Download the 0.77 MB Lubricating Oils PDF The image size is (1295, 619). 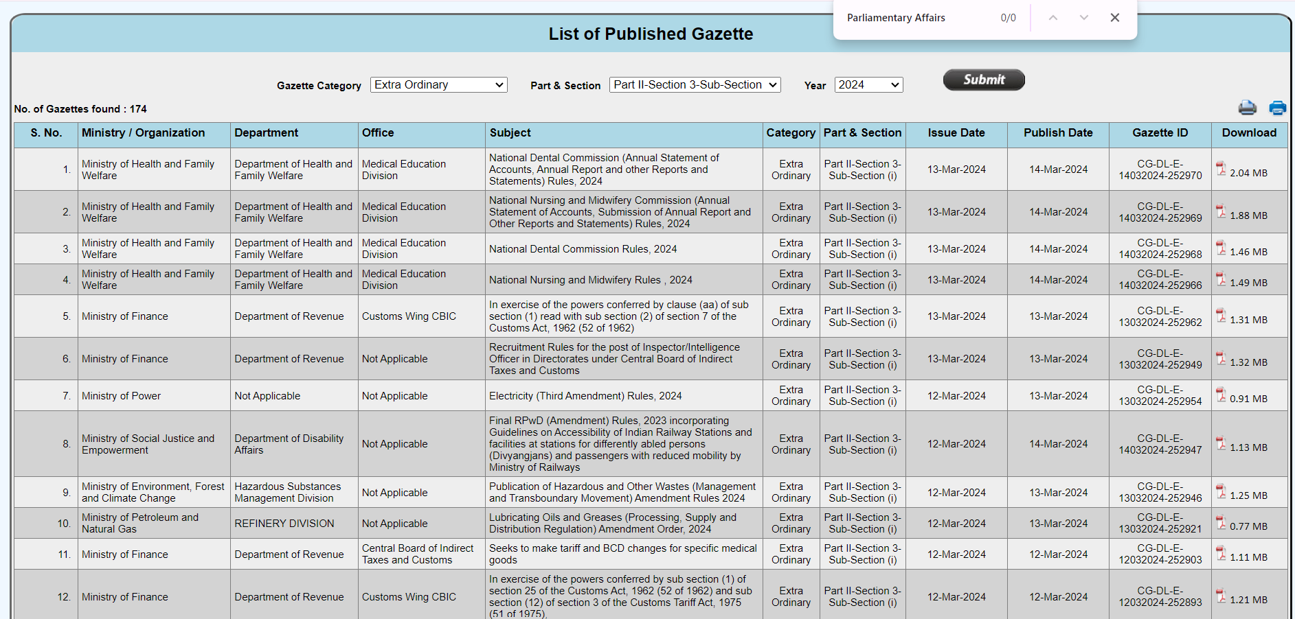tap(1221, 522)
